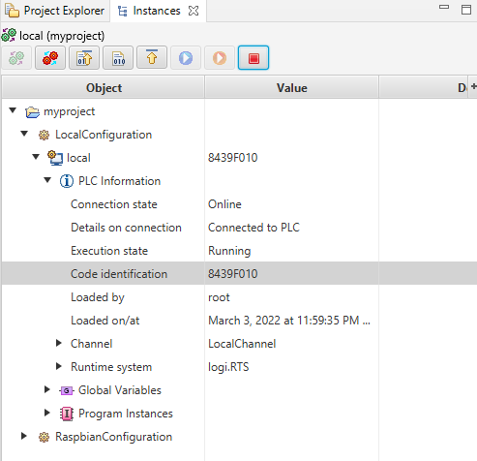Click the red stop PLC toolbar button
The width and height of the screenshot is (477, 461).
click(x=253, y=58)
